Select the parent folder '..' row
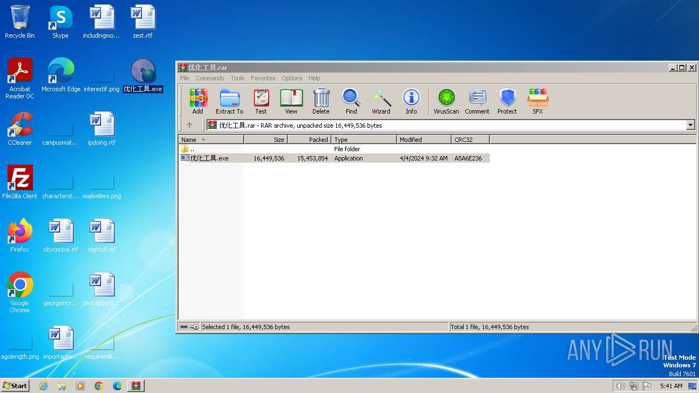This screenshot has width=699, height=393. click(x=334, y=149)
